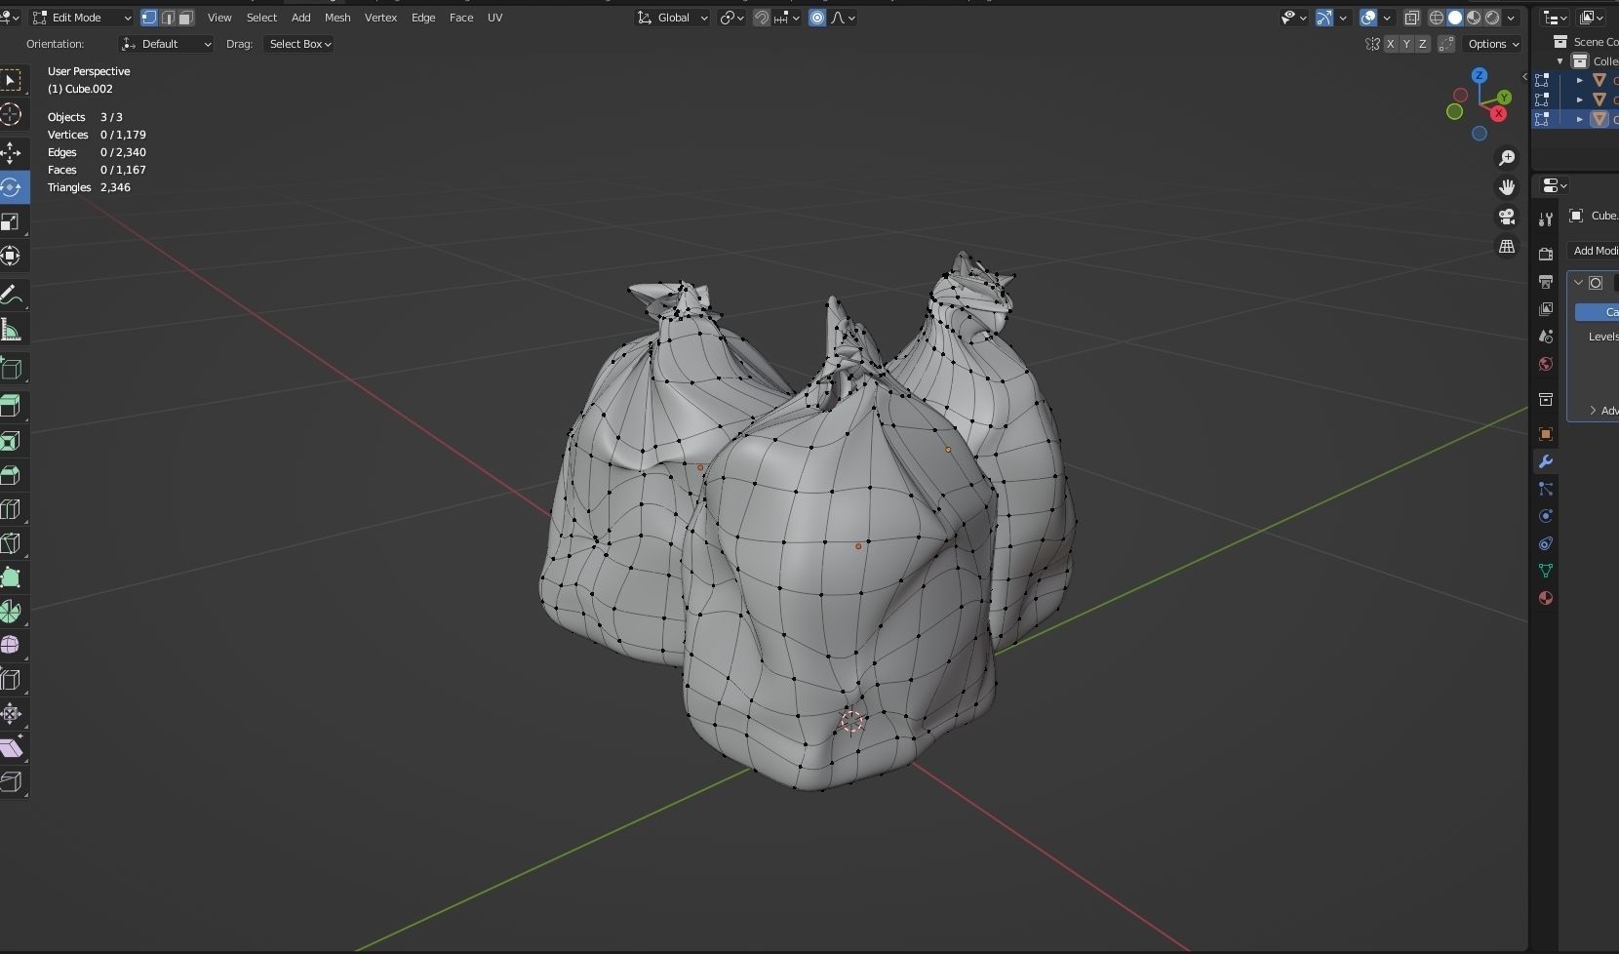Select the Add Cube tool

[x=11, y=368]
